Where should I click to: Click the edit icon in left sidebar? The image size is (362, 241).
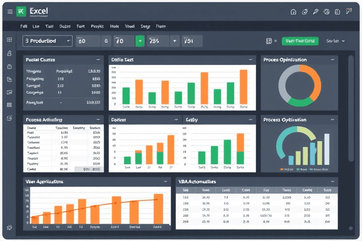click(x=9, y=118)
